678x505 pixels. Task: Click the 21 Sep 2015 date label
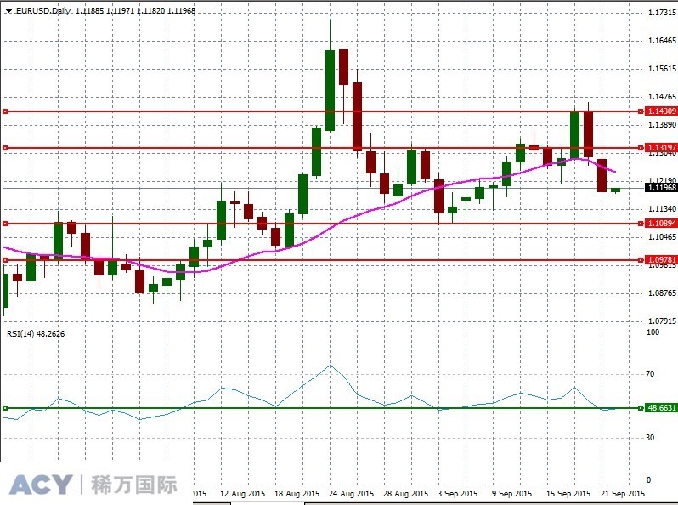[x=623, y=494]
